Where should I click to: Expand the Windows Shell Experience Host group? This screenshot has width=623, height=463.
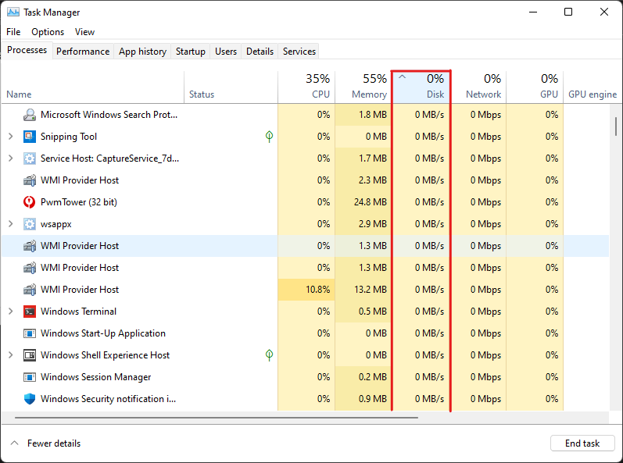[11, 355]
